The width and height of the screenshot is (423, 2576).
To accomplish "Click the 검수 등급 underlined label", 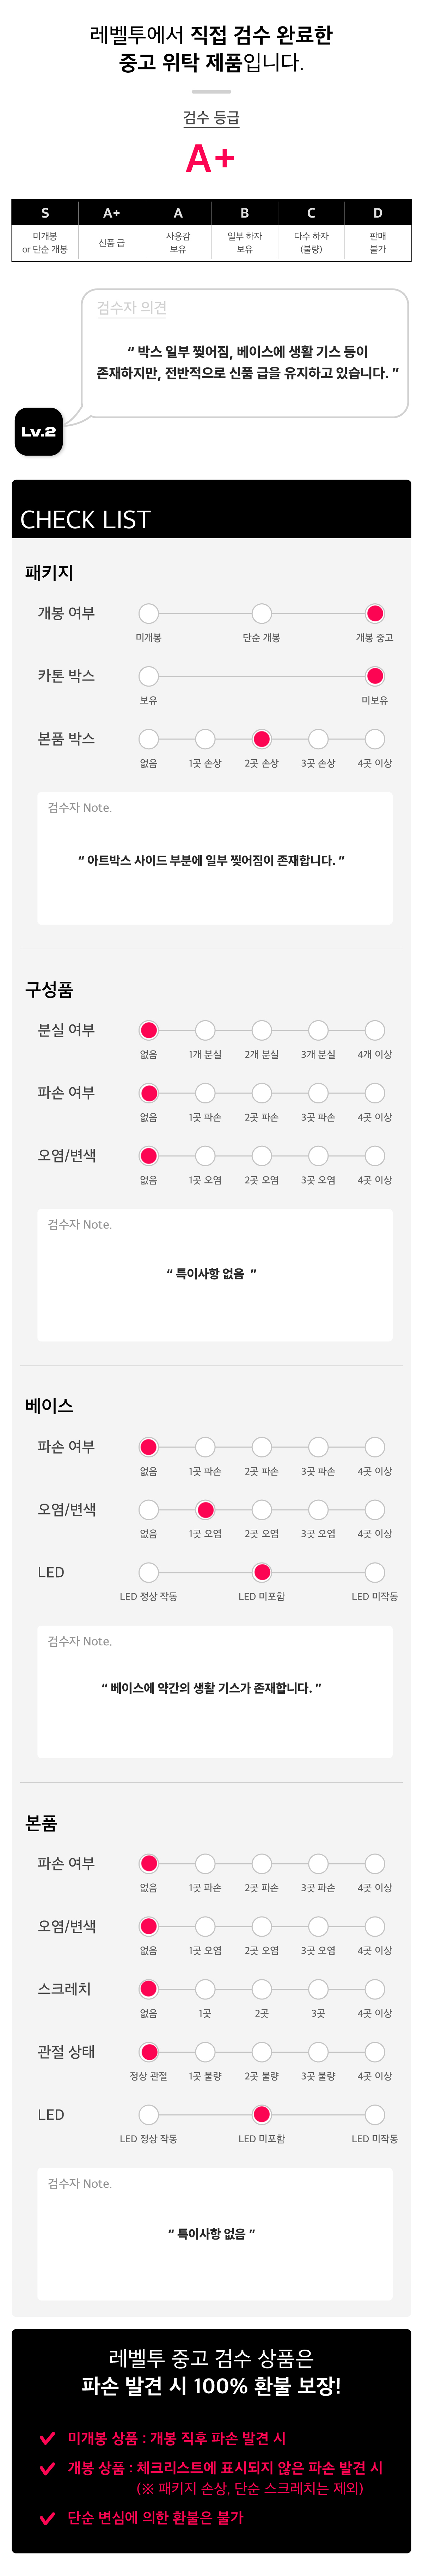I will coord(211,118).
